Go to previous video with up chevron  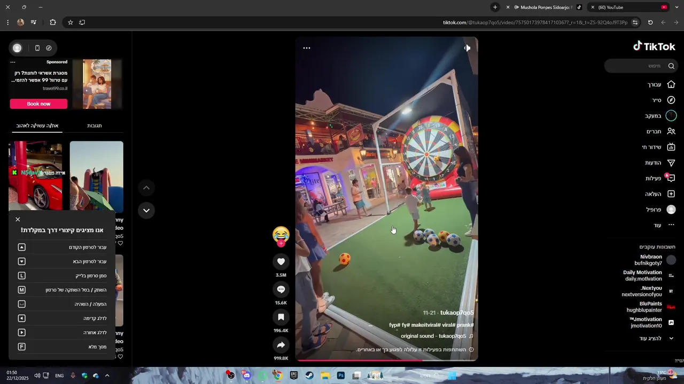coord(146,188)
